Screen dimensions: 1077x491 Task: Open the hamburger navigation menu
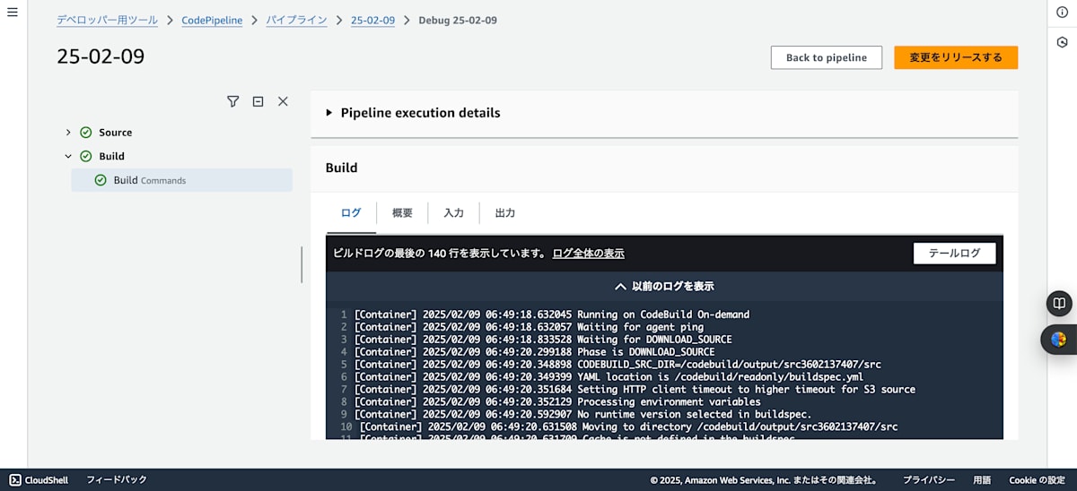pyautogui.click(x=13, y=13)
